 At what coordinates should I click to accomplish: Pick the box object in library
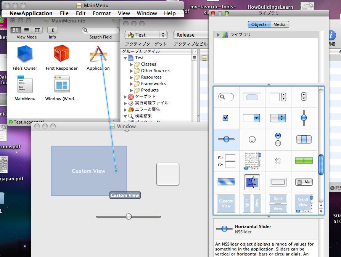(x=278, y=182)
